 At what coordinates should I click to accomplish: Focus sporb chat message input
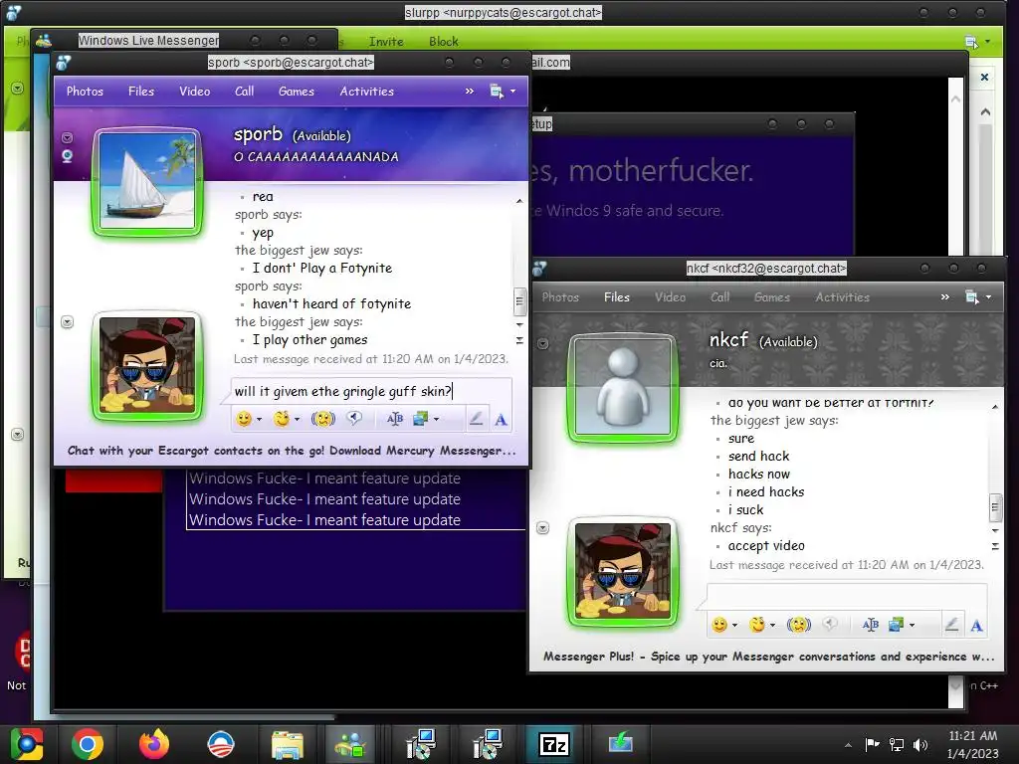[372, 392]
